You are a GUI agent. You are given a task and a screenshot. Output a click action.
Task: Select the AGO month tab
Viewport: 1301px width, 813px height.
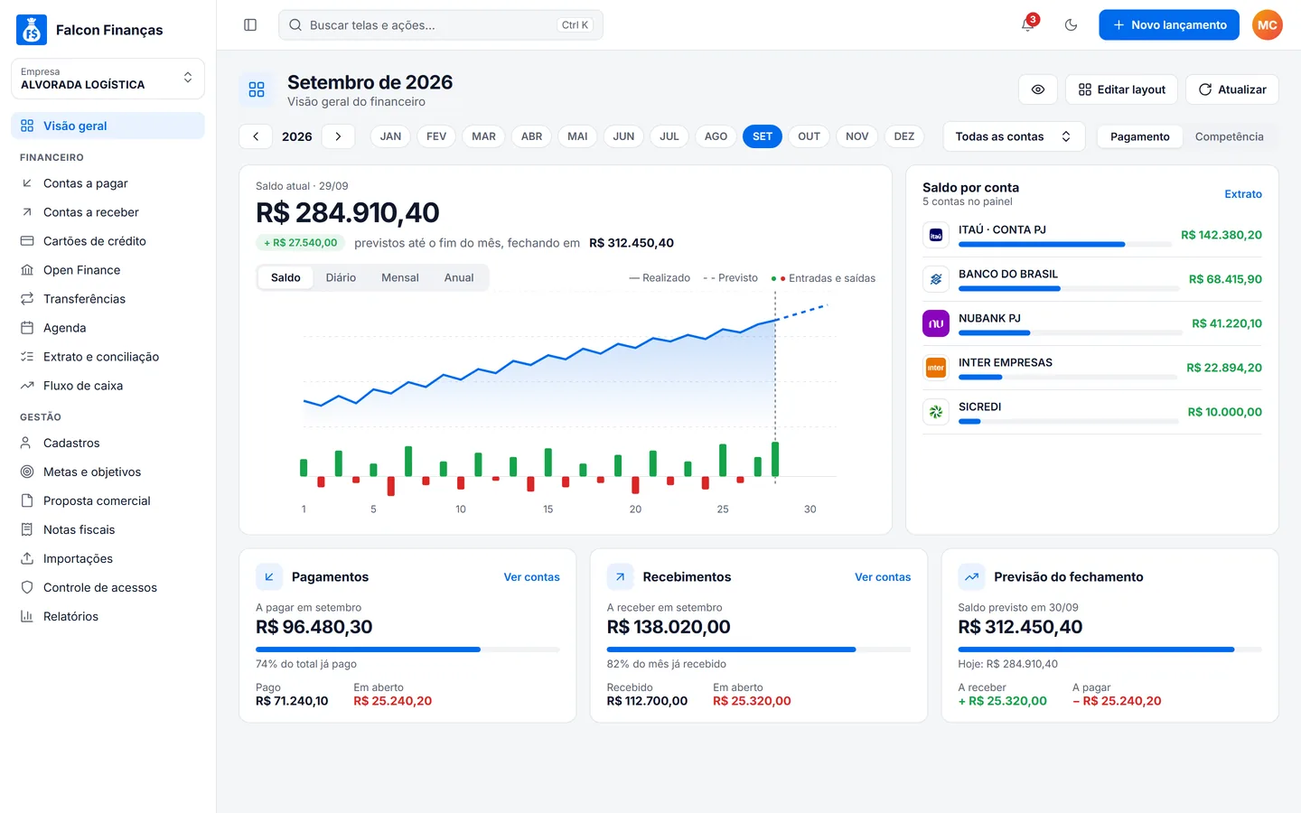(x=716, y=136)
